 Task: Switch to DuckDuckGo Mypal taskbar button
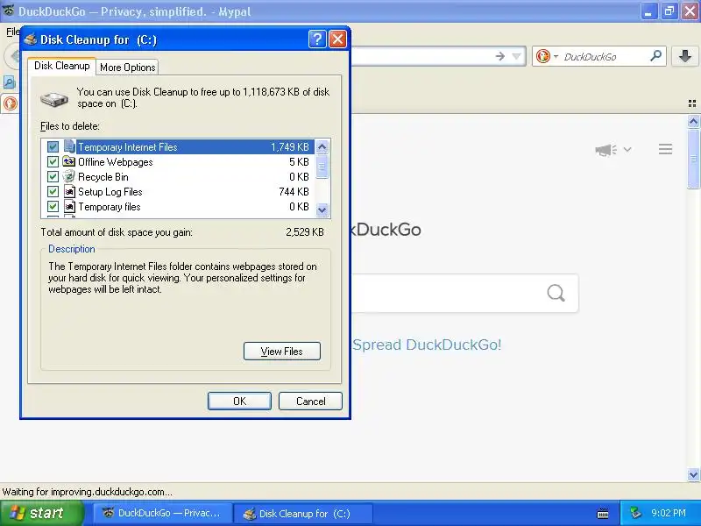coord(163,513)
